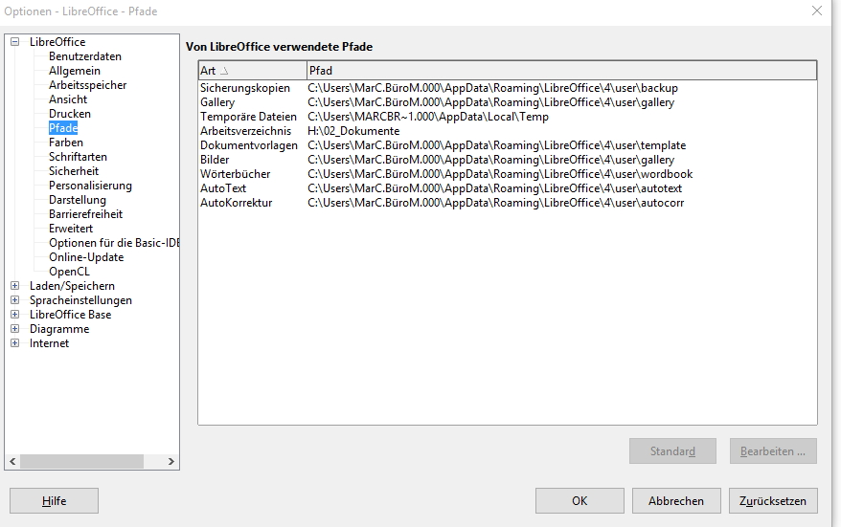This screenshot has width=841, height=527.
Task: Select the Internet category label
Action: [49, 343]
